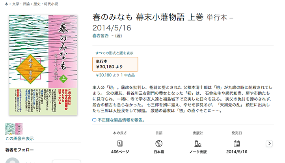Screen dimensions: 285x163
Task: Show all formats via すべての形式と版を表示
Action: [x=114, y=53]
